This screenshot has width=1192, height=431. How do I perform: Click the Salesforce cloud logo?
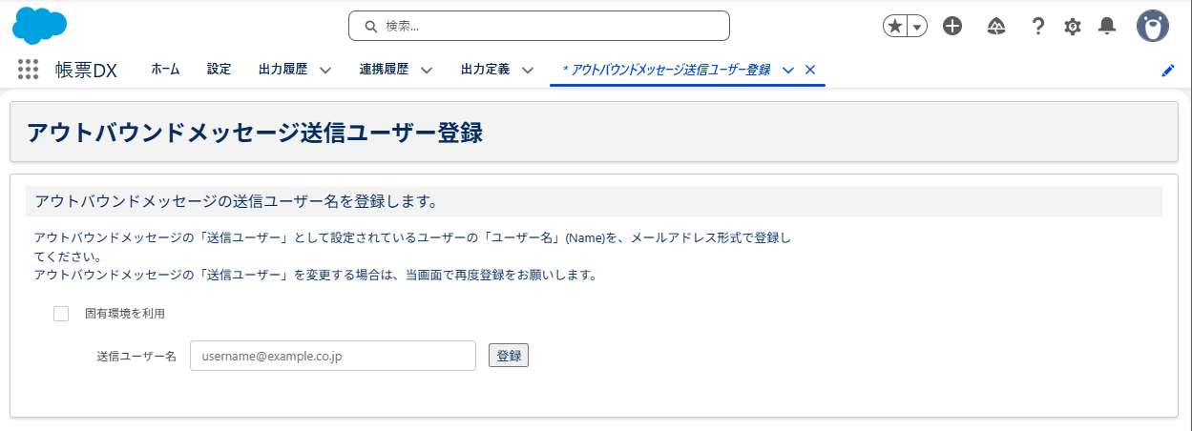39,26
